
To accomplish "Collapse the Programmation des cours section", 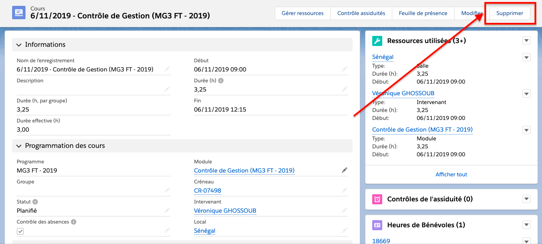I will (x=19, y=146).
